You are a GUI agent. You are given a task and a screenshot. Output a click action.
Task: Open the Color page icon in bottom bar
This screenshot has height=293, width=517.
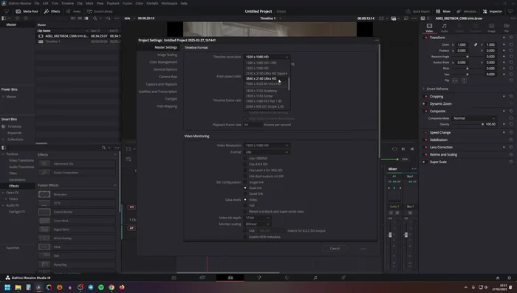[x=287, y=278]
